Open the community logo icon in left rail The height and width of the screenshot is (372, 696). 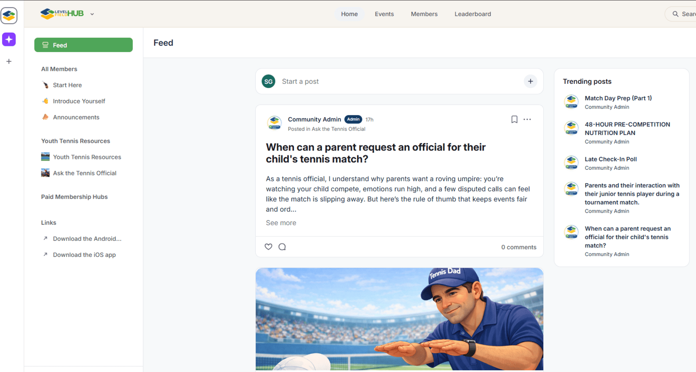point(9,16)
